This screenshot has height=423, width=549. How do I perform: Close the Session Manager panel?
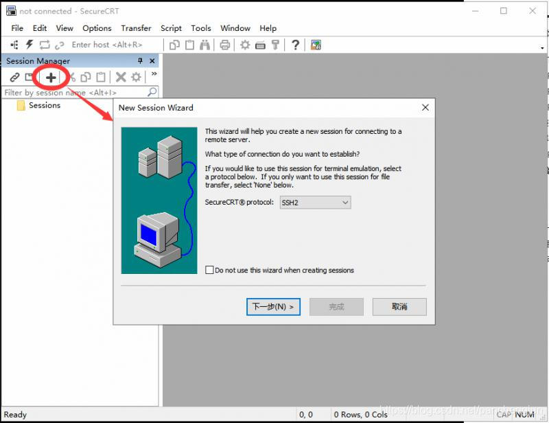pos(152,60)
